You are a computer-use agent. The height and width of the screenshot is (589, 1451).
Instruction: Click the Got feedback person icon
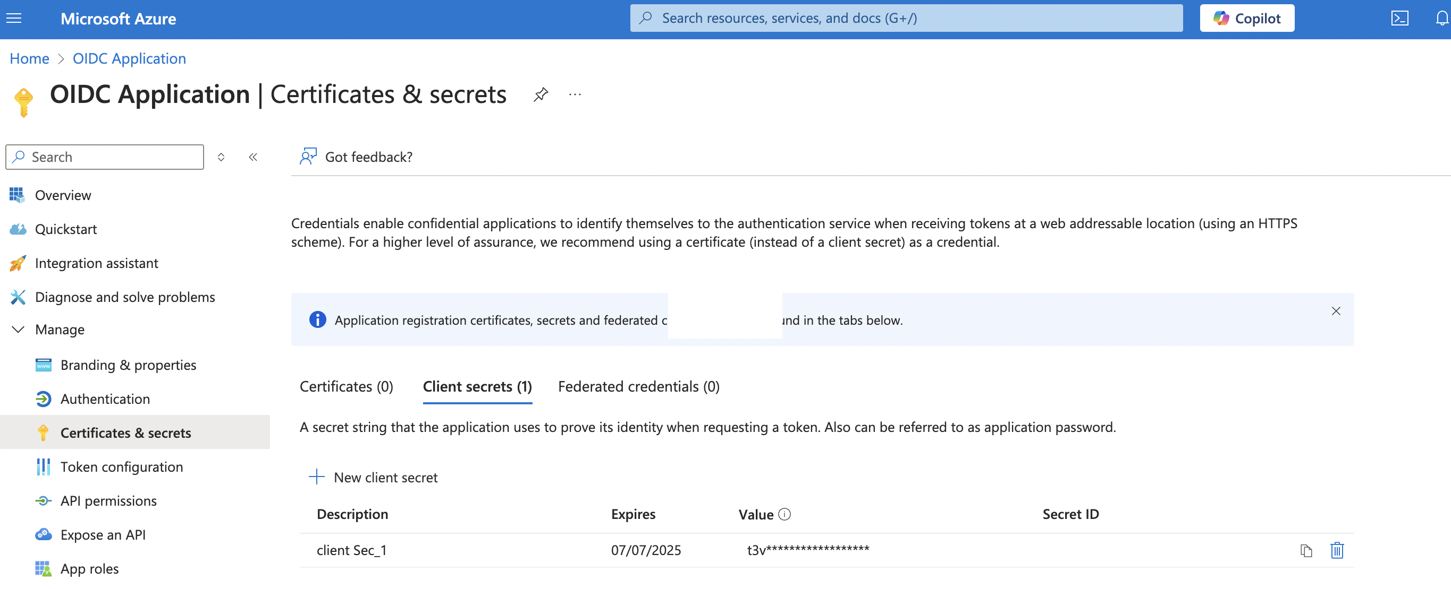point(308,157)
